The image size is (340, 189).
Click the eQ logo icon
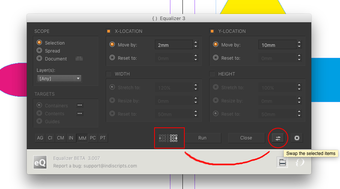[x=40, y=162]
